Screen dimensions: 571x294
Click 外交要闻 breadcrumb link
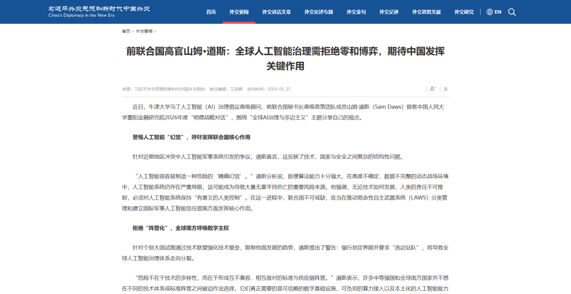coord(144,31)
